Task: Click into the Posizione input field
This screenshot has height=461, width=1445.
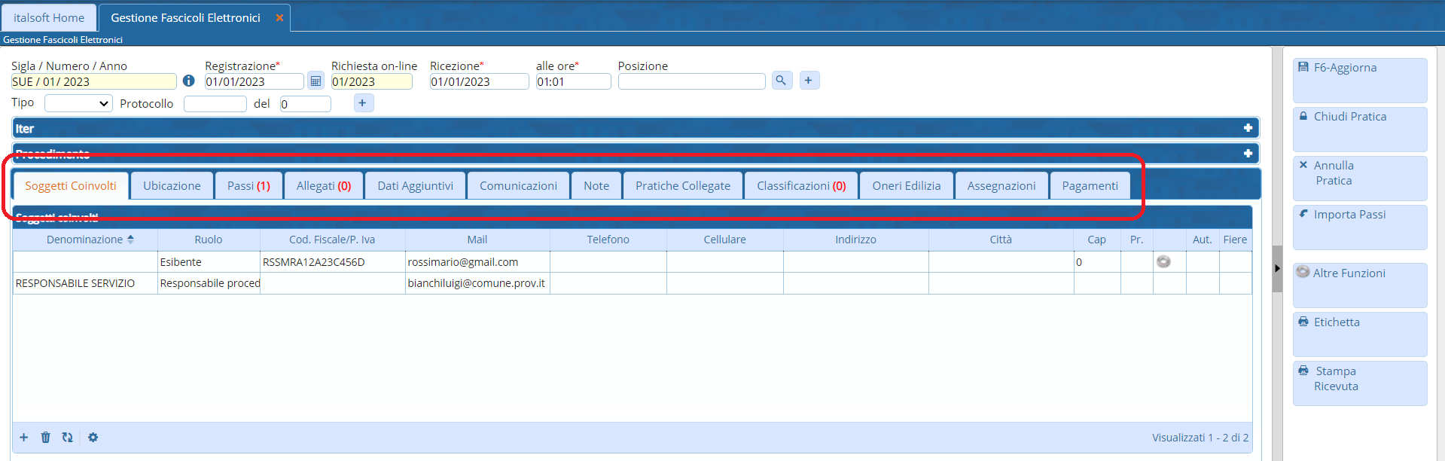Action: pyautogui.click(x=690, y=81)
